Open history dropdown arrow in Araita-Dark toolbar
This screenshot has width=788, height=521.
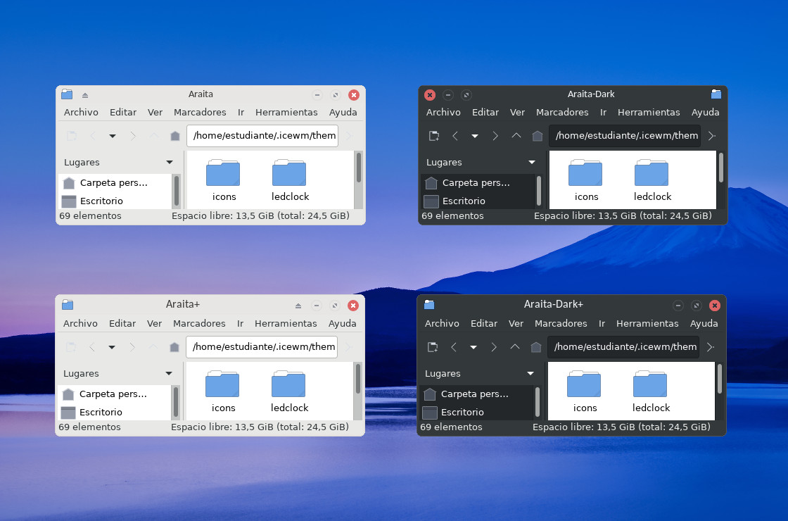pos(474,137)
